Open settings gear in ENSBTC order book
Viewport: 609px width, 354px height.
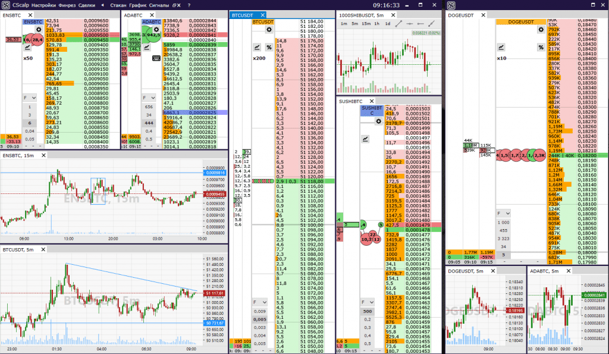(x=39, y=30)
